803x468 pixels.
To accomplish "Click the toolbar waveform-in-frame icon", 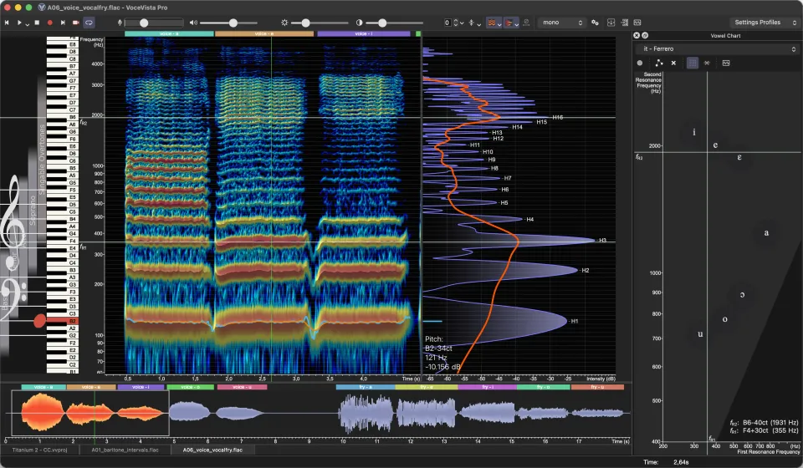I will [x=637, y=23].
